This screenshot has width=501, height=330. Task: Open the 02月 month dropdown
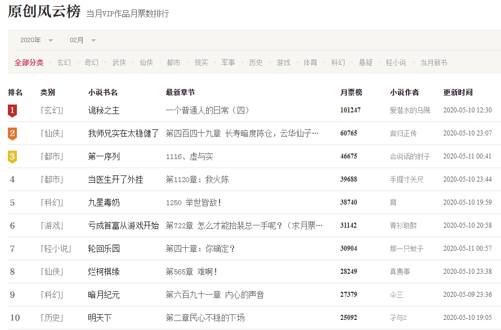[83, 40]
